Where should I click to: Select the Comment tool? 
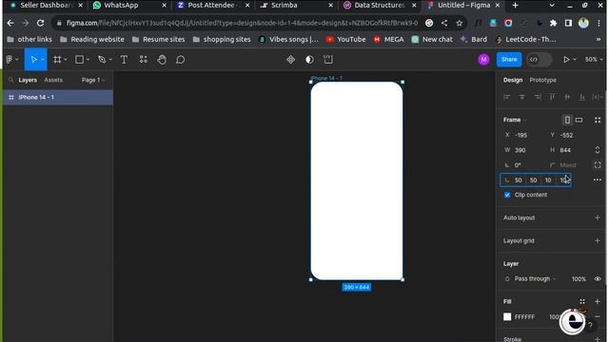pyautogui.click(x=180, y=59)
